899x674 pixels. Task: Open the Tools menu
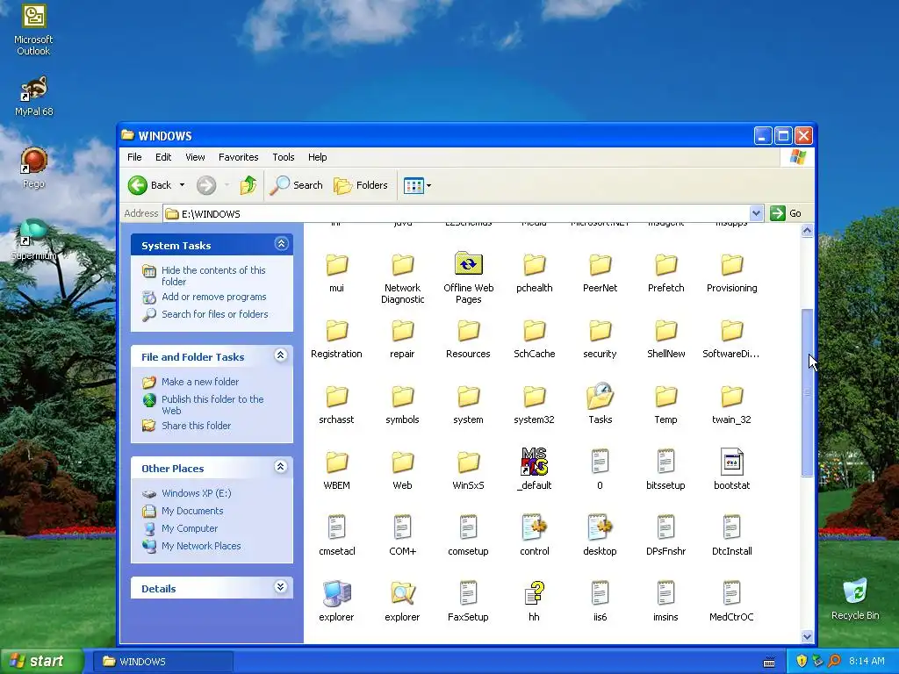click(284, 157)
